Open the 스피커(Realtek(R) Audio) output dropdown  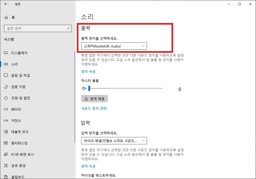[114, 46]
